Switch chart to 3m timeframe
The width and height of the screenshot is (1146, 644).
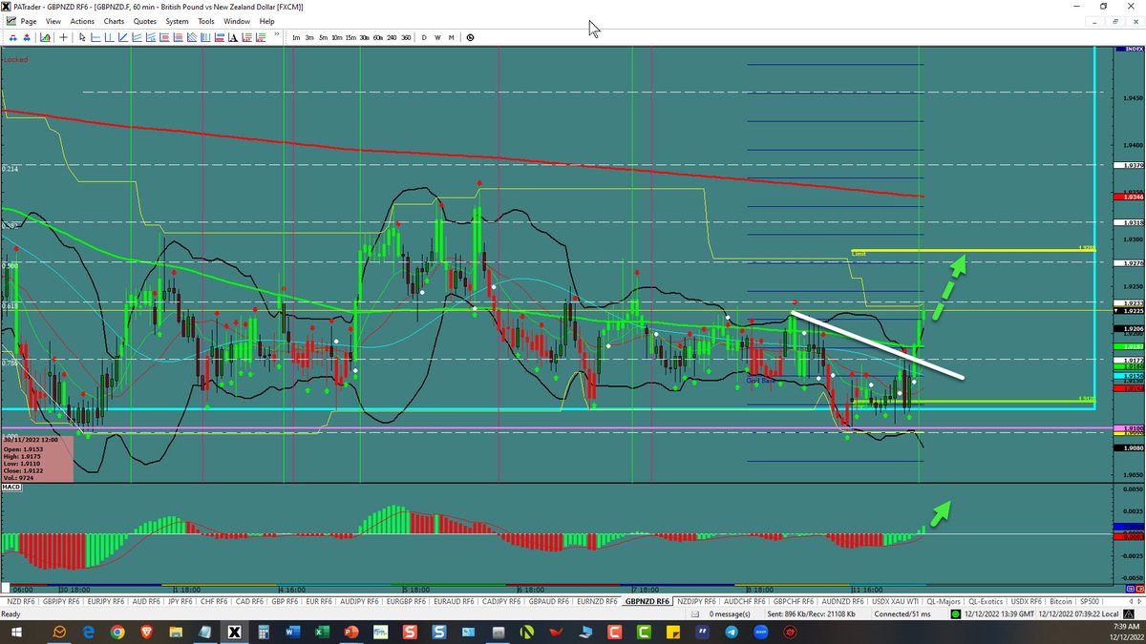[x=309, y=37]
